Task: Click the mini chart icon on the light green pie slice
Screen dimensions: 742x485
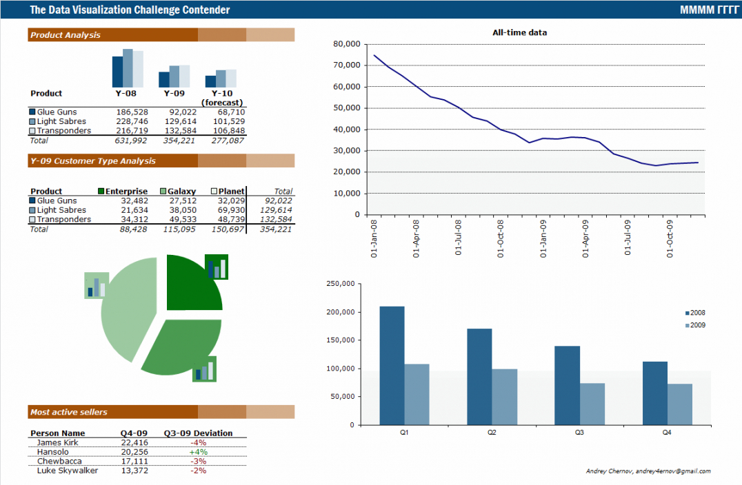Action: [97, 285]
